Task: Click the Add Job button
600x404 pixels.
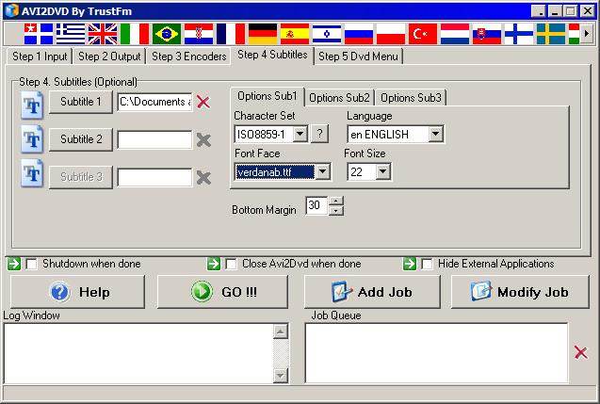Action: pyautogui.click(x=372, y=292)
